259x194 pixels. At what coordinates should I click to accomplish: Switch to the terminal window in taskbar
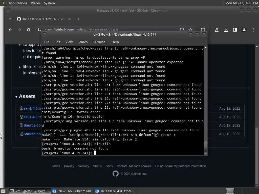click(30, 191)
